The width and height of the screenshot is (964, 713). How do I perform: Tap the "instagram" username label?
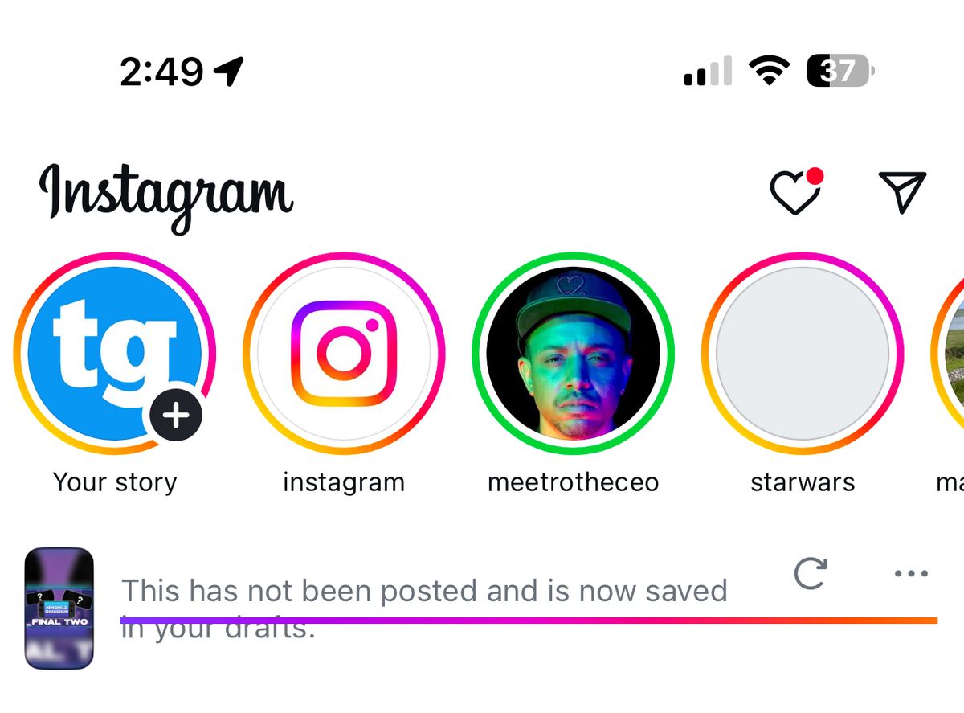coord(344,482)
